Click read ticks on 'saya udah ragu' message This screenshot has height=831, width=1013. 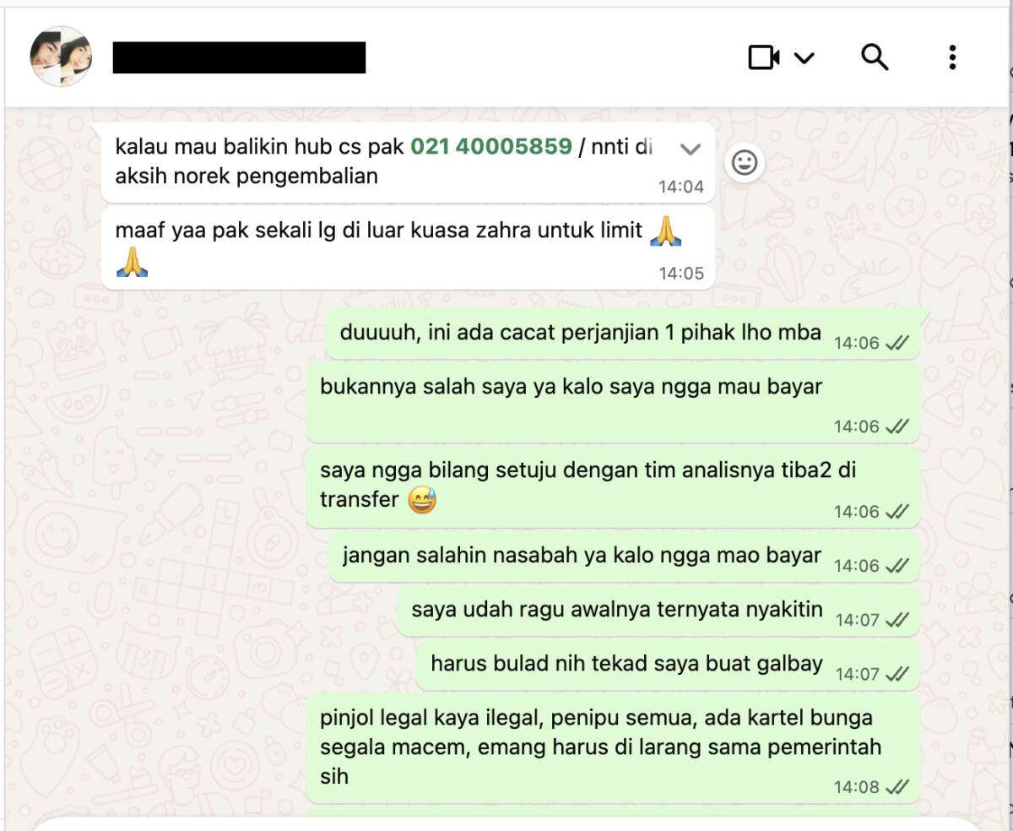897,620
